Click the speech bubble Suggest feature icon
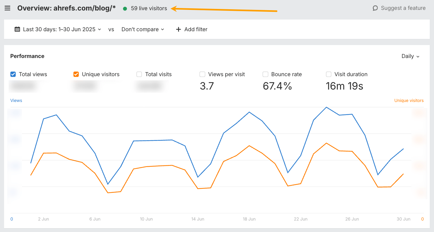 coord(375,8)
